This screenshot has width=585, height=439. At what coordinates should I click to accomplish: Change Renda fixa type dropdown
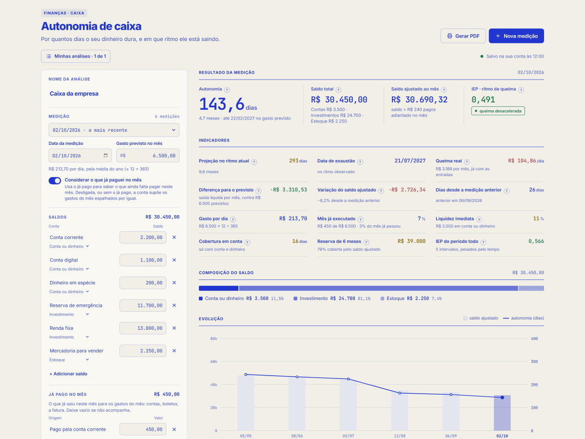point(70,337)
